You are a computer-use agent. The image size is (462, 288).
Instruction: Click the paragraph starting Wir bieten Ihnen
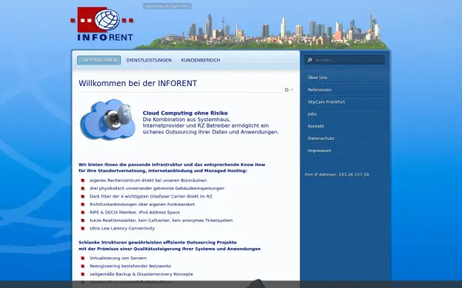172,167
